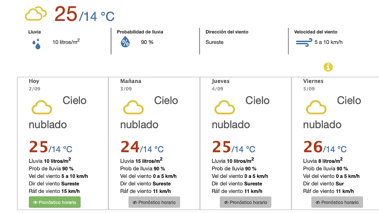The height and width of the screenshot is (213, 379).
Task: Click the cloud icon on Hoy card
Action: [x=42, y=107]
